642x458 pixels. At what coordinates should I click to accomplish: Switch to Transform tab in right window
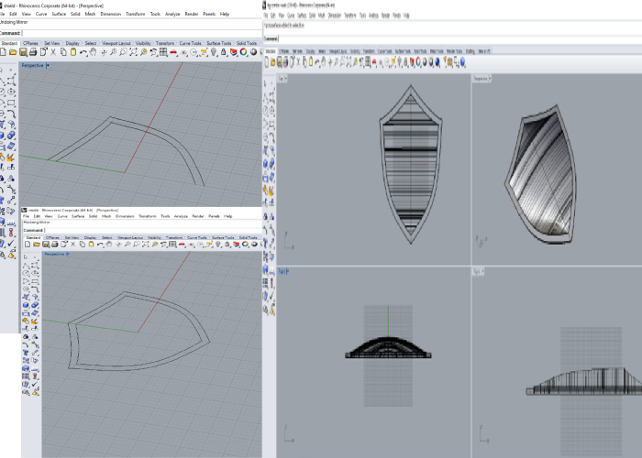(369, 51)
